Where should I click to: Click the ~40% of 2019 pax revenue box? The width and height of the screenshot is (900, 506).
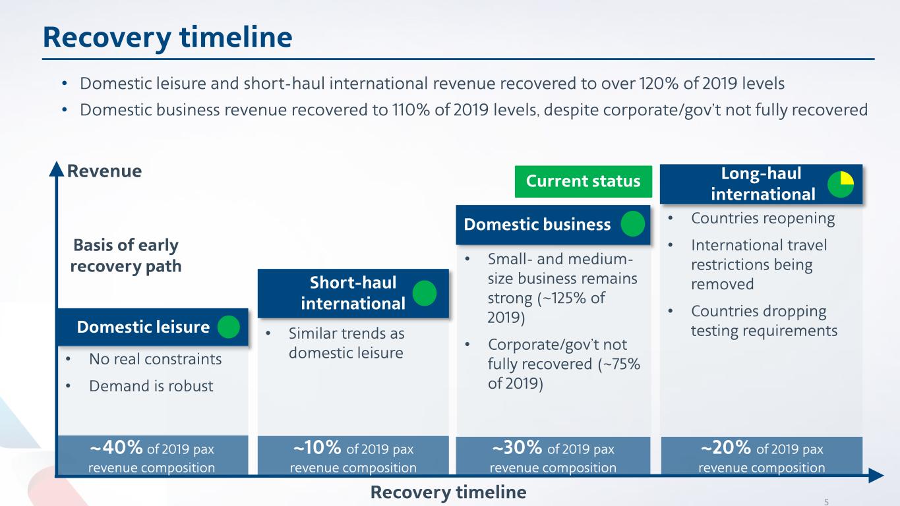click(x=152, y=456)
